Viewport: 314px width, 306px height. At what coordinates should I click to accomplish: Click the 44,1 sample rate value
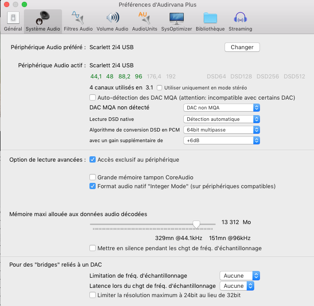pyautogui.click(x=96, y=77)
